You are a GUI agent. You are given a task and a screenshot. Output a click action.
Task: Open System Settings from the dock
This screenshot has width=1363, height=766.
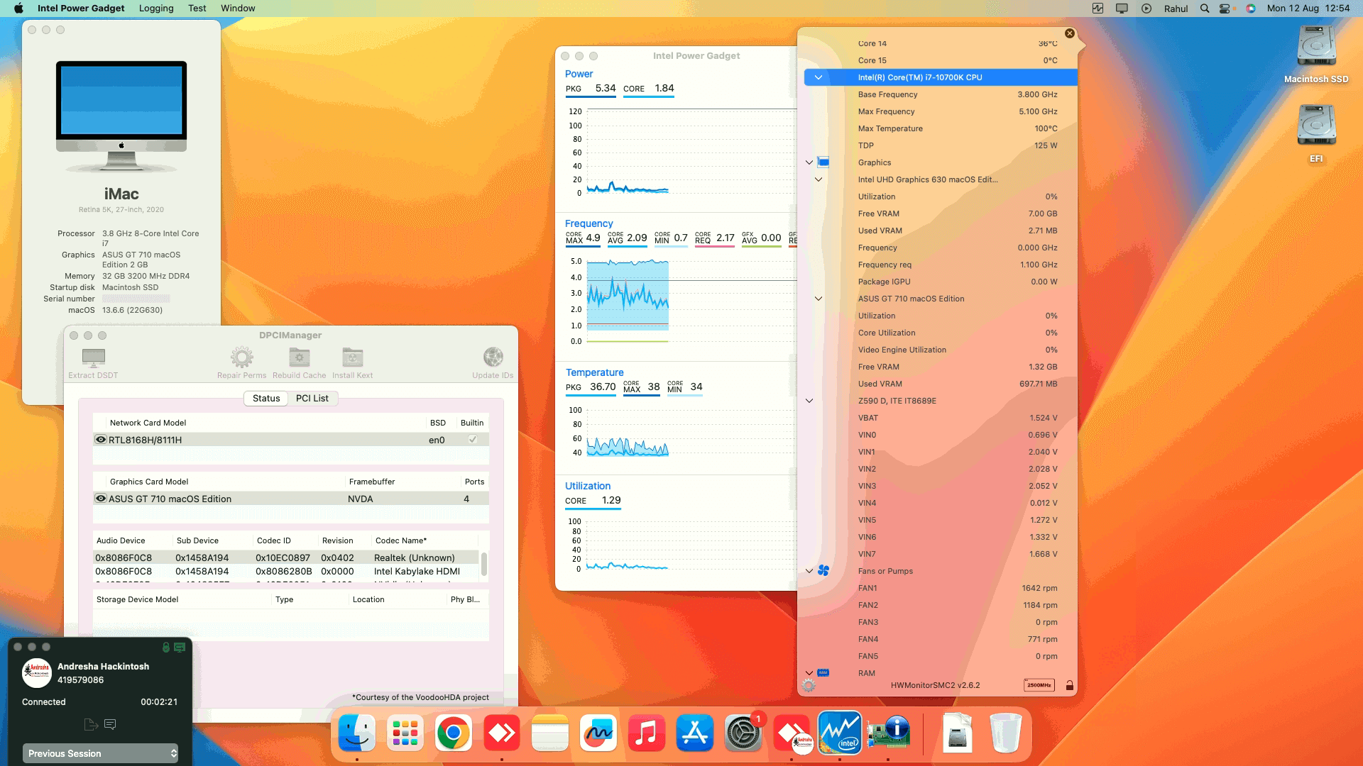click(x=743, y=733)
